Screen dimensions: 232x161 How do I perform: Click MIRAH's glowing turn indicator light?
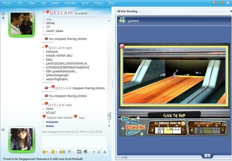[x=183, y=123]
